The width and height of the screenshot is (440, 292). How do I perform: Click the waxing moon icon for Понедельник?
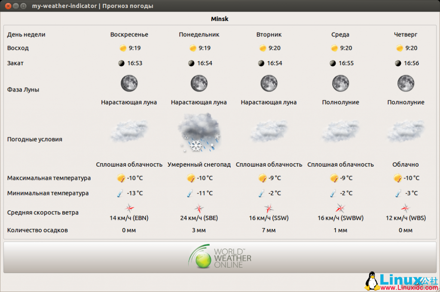coord(199,83)
